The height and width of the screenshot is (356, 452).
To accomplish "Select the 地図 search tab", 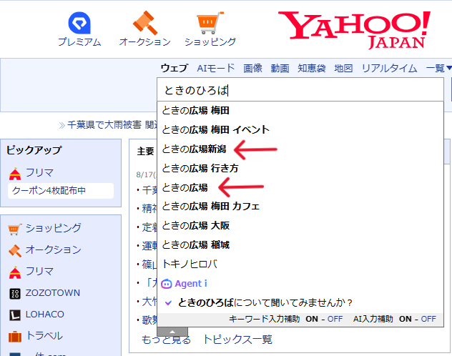I will [x=343, y=68].
